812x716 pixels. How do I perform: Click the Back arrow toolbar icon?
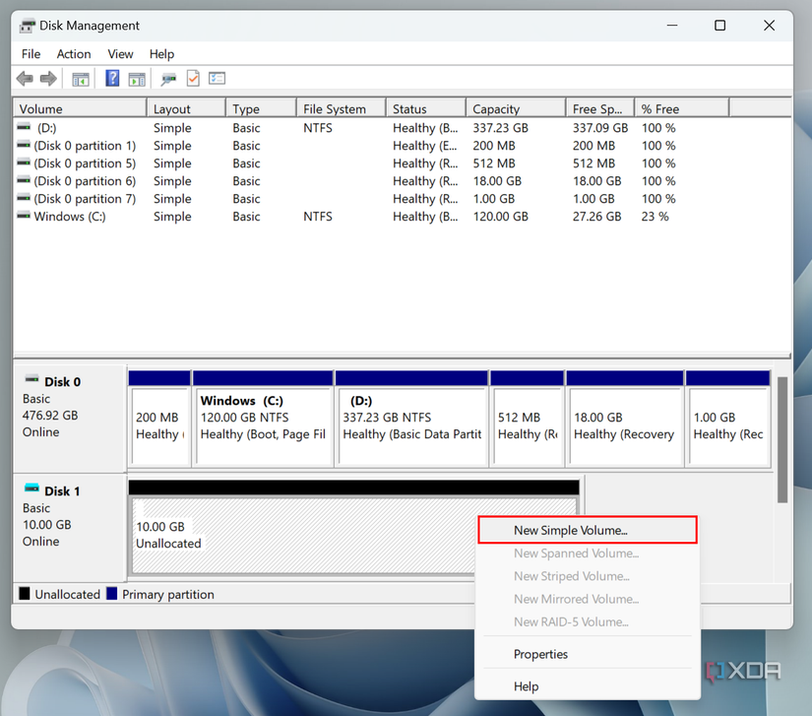[x=25, y=79]
